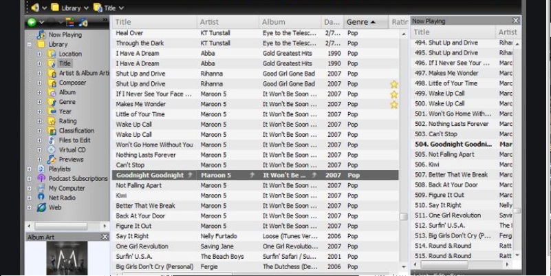Click the green back navigation arrow icon
551x276 pixels.
click(32, 23)
